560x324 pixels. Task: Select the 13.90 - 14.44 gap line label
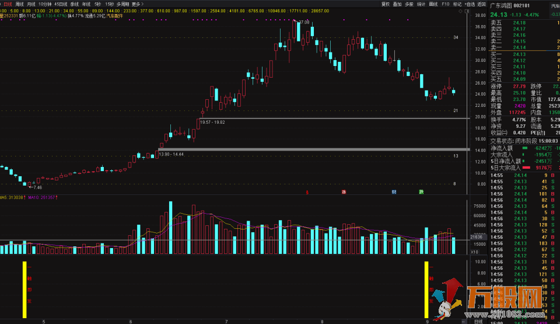tap(171, 154)
